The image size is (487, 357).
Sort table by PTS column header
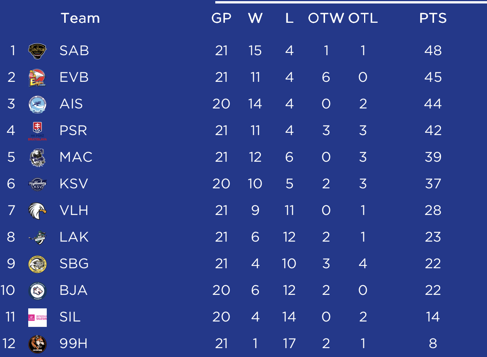433,18
